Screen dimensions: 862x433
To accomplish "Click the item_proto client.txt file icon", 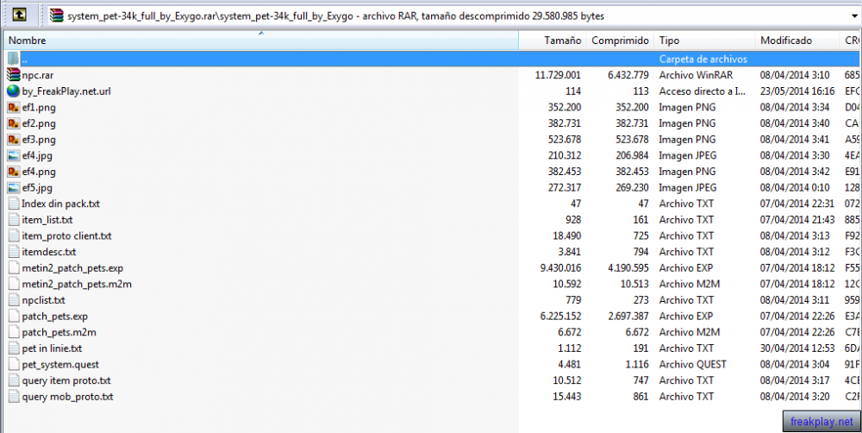I will (x=14, y=235).
